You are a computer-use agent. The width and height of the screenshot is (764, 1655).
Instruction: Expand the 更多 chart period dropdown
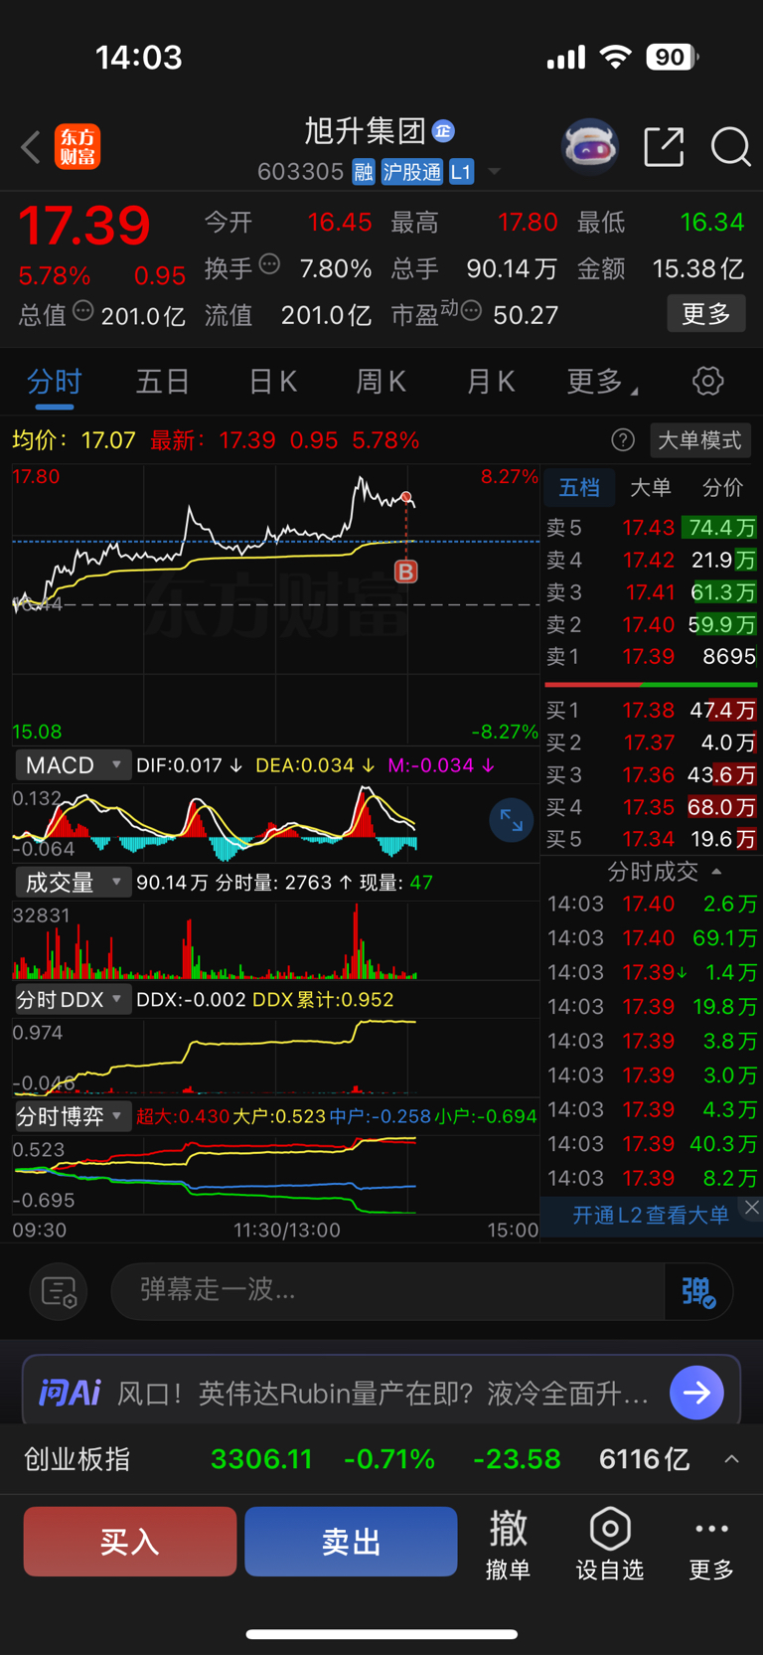pos(602,381)
